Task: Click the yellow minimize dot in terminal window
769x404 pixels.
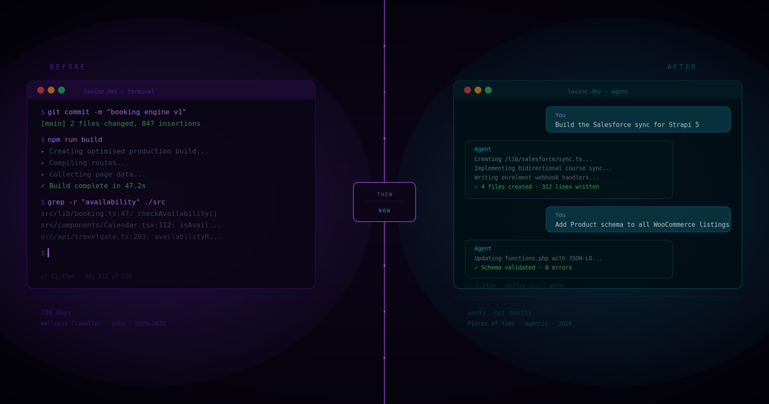Action: (51, 90)
